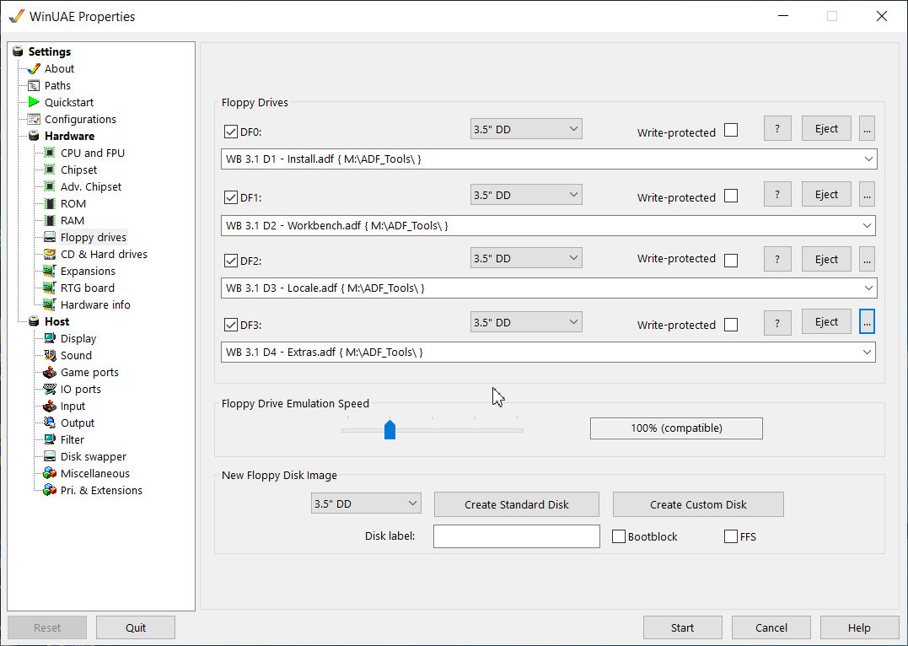
Task: Click the RTG board icon
Action: point(50,288)
